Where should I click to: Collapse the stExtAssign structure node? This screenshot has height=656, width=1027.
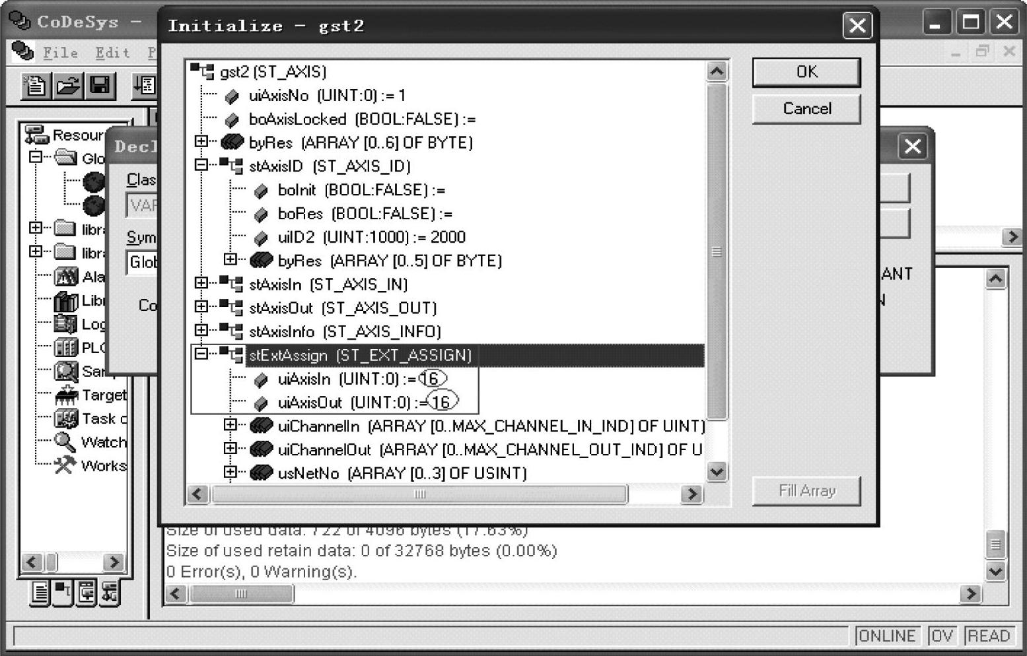coord(201,354)
